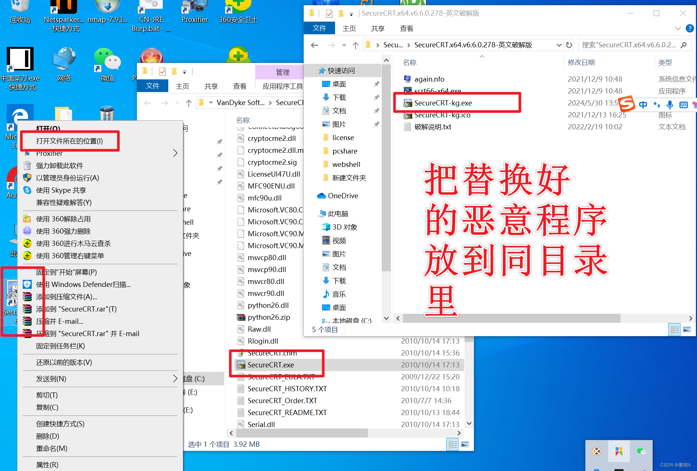The height and width of the screenshot is (471, 697).
Task: Choose 创建快捷方式(S) from context menu
Action: pos(60,424)
